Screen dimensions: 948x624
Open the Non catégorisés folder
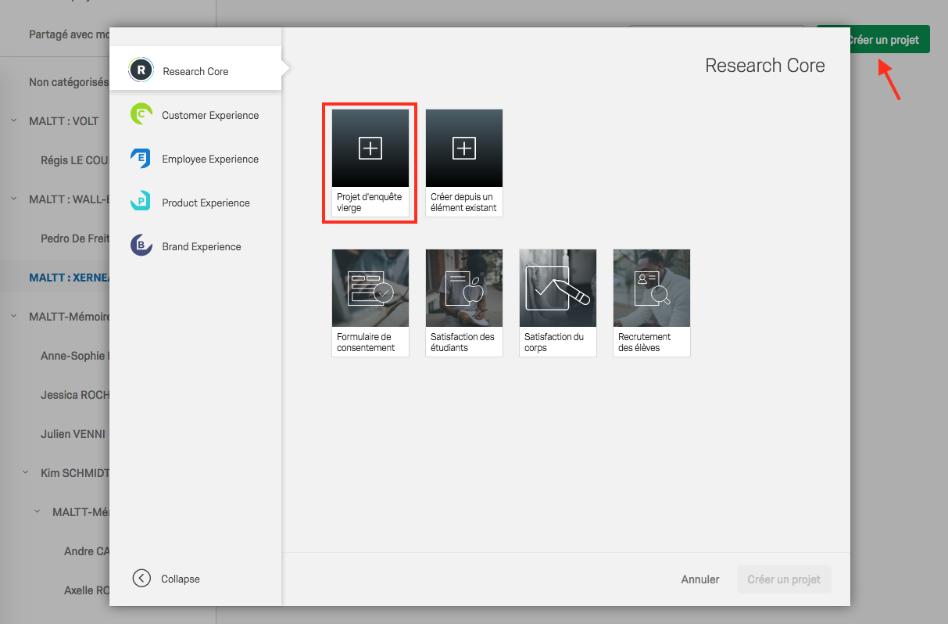tap(69, 81)
